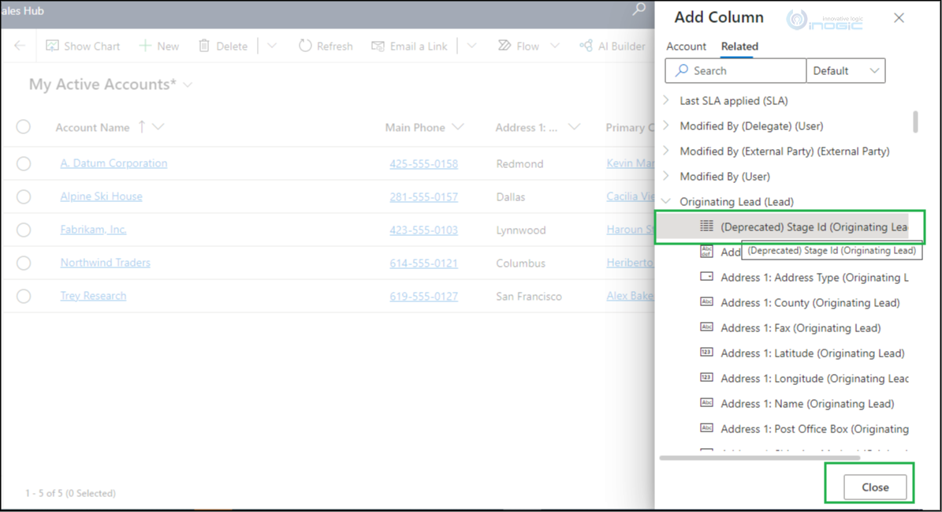Image resolution: width=942 pixels, height=512 pixels.
Task: Toggle the select-all rows circle
Action: pyautogui.click(x=24, y=127)
